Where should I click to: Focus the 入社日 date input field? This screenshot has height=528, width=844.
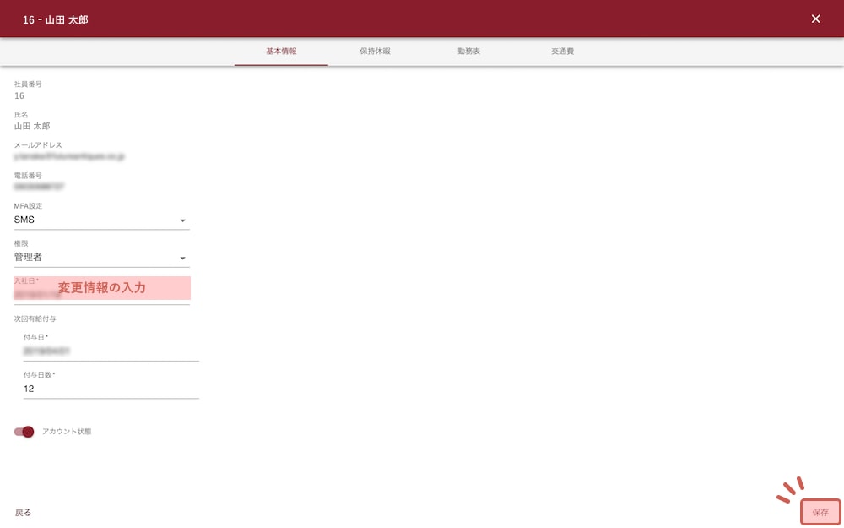101,295
